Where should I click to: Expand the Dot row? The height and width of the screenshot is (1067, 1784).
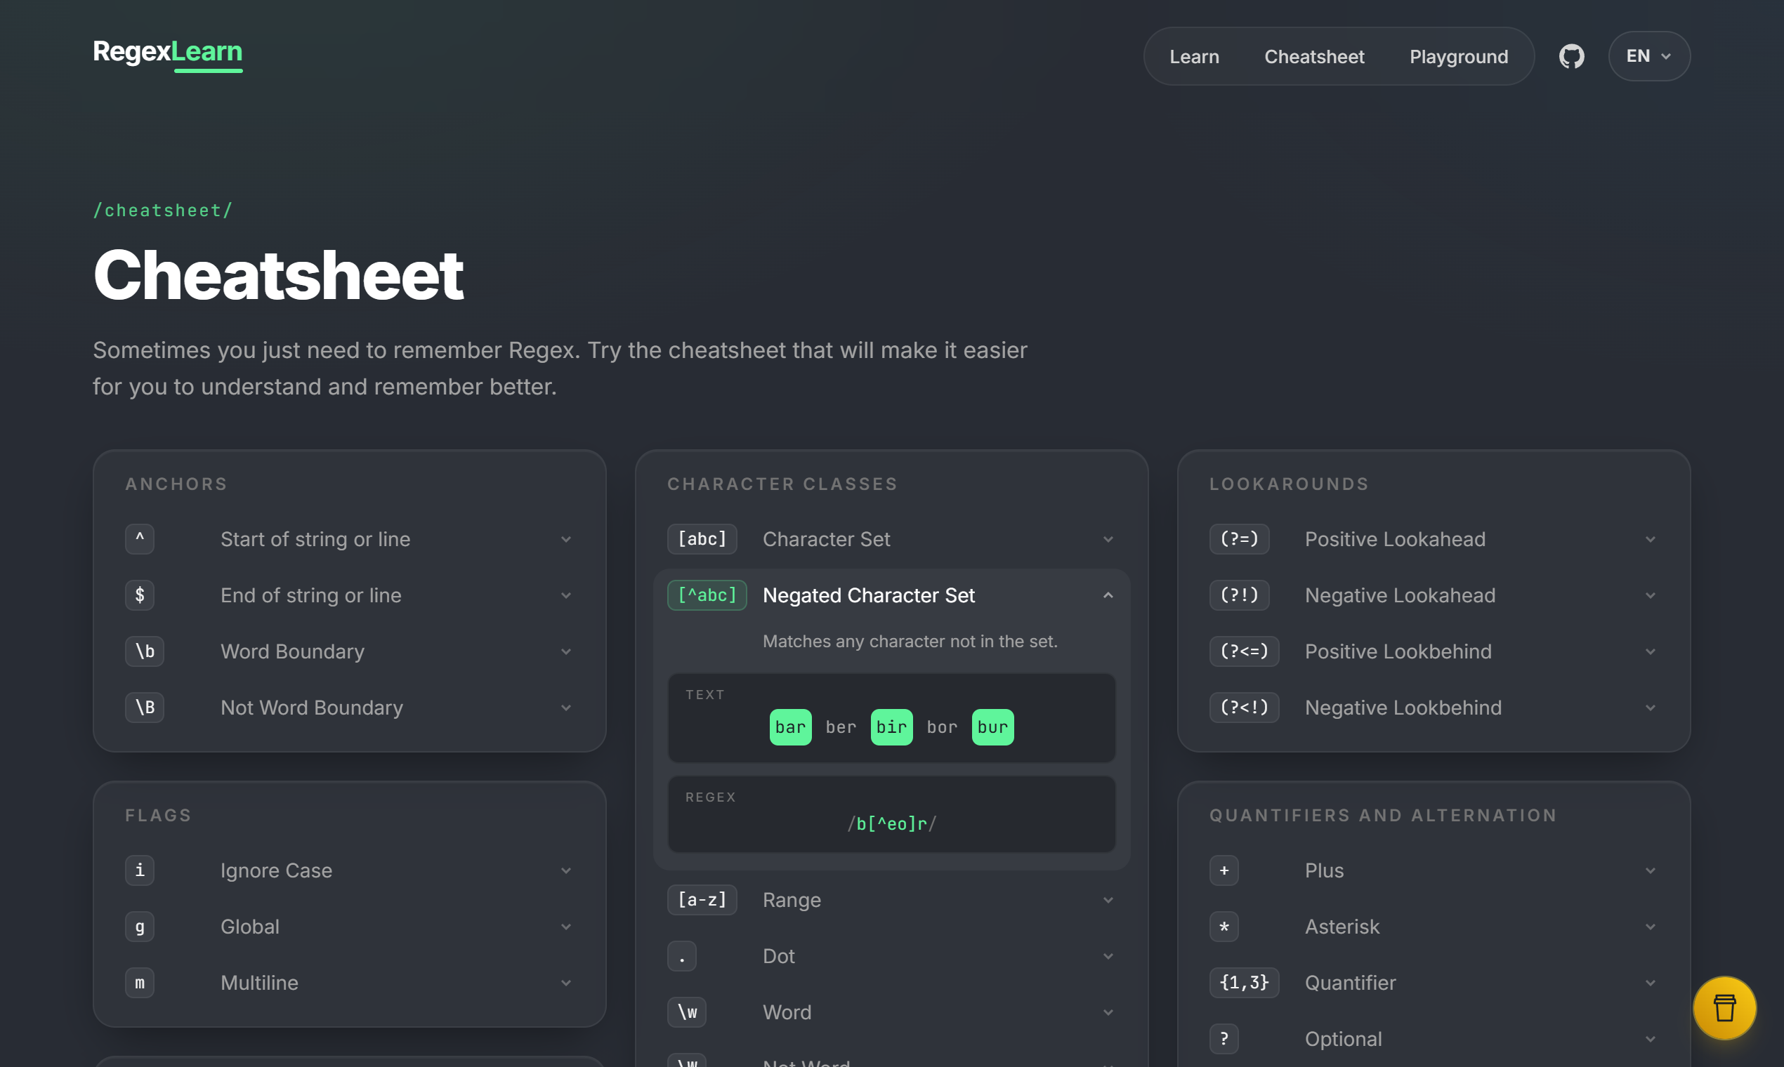coord(891,956)
